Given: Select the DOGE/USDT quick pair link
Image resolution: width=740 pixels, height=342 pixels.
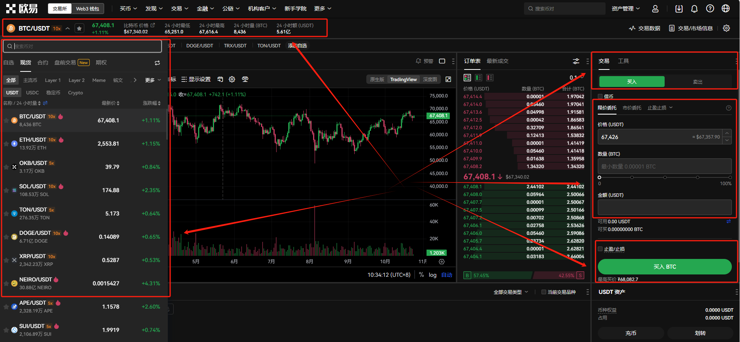Looking at the screenshot, I should (x=200, y=46).
